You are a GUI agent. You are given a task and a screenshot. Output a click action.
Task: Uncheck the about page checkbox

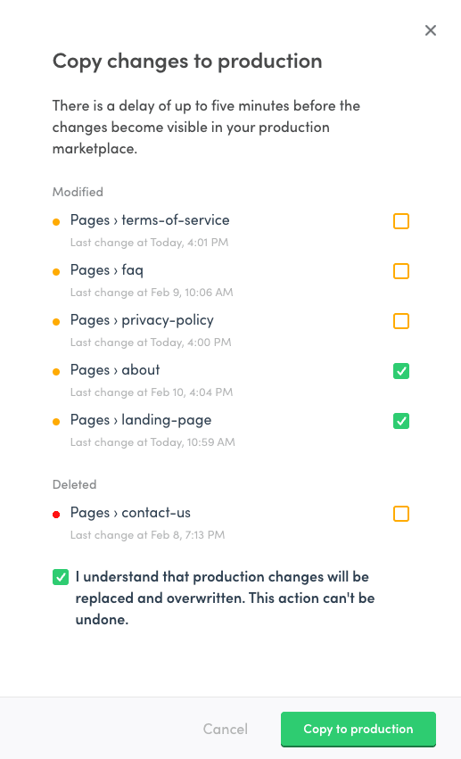pos(401,371)
